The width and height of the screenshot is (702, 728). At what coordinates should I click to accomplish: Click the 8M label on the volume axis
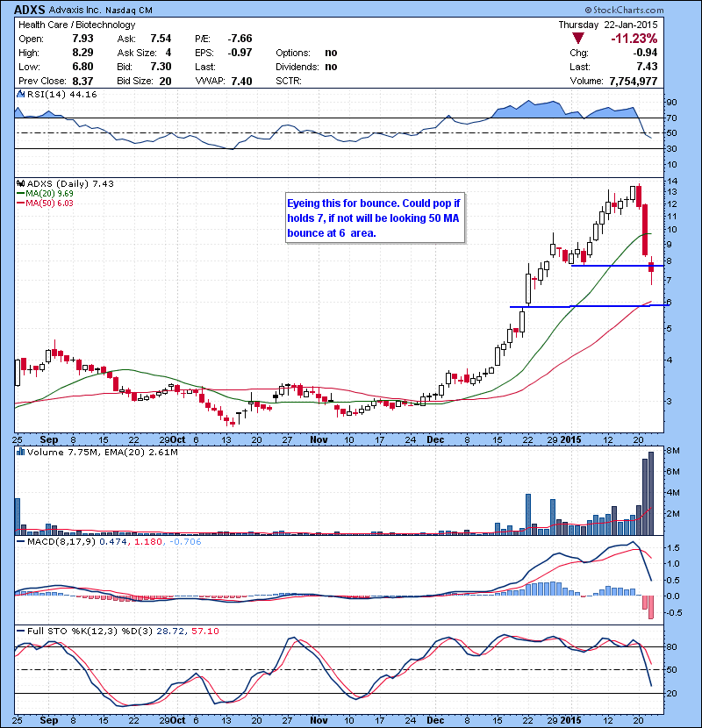click(x=673, y=450)
